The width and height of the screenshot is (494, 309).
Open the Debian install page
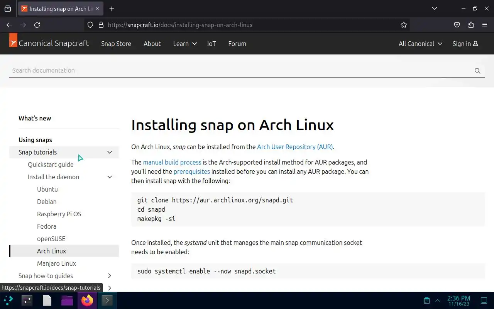coord(47,202)
